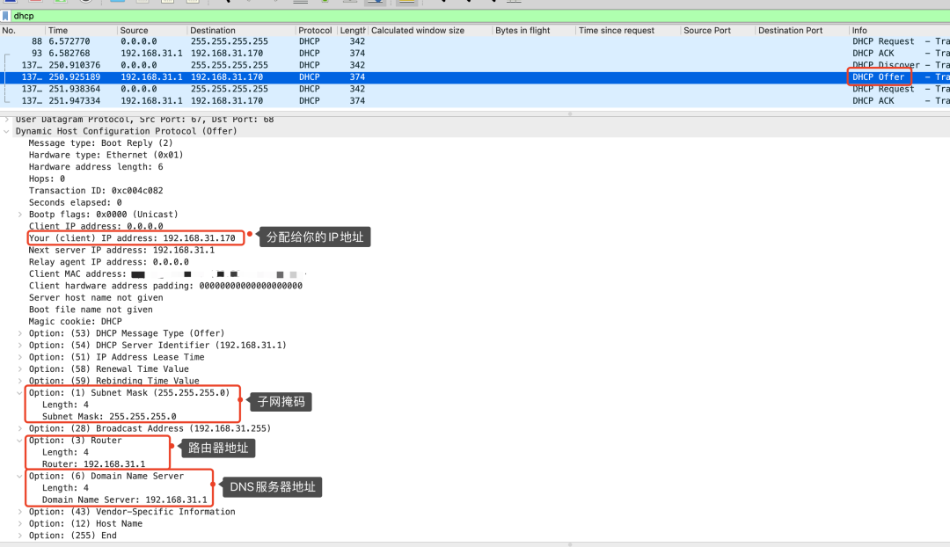Click the Time since request column header

pos(628,30)
